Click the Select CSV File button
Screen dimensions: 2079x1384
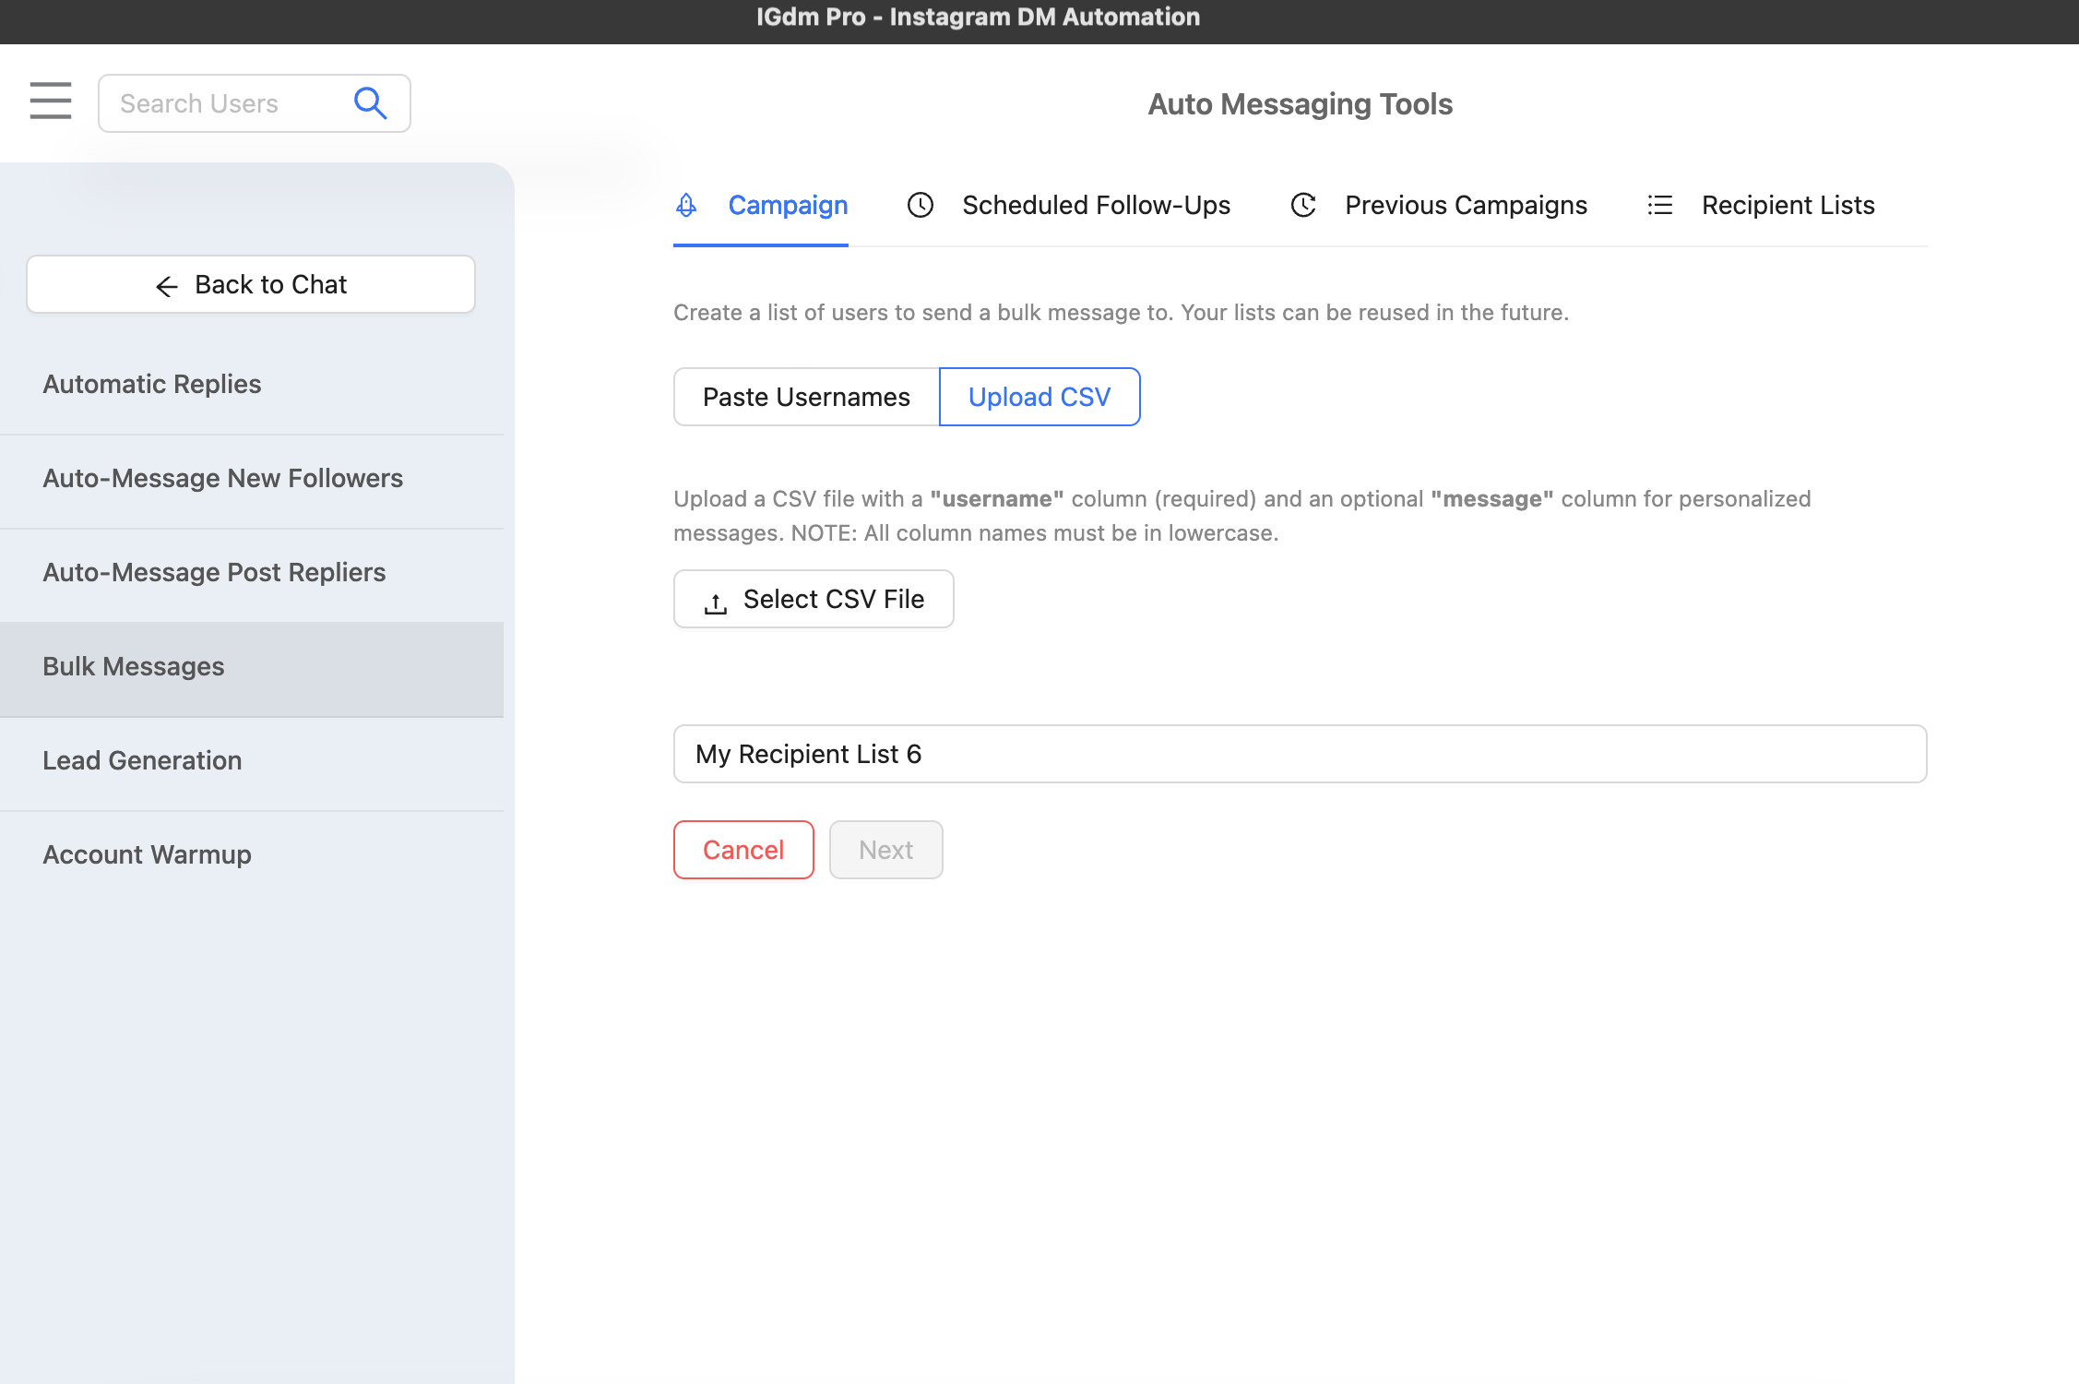coord(814,599)
